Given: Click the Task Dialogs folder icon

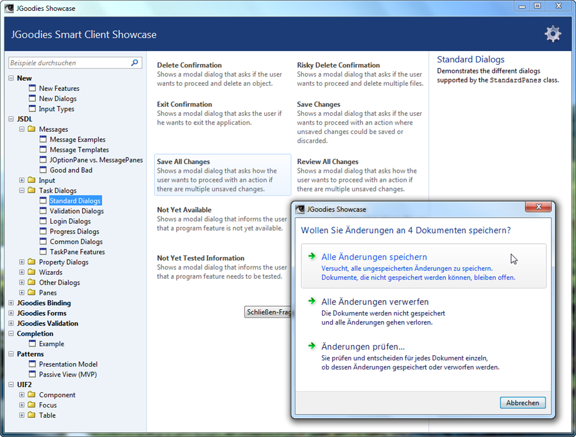Looking at the screenshot, I should pyautogui.click(x=32, y=190).
